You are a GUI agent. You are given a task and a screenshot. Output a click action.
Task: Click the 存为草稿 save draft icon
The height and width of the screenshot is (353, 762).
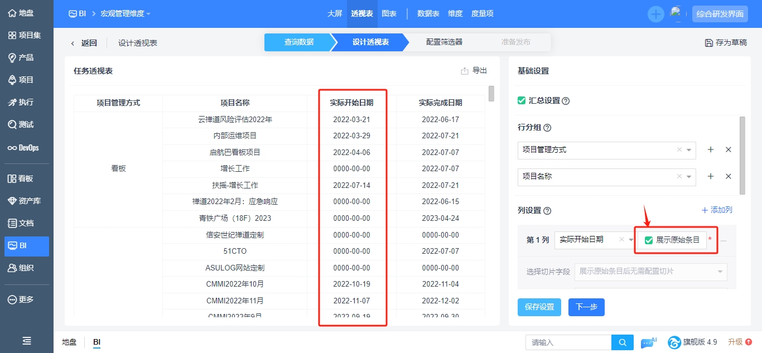coord(709,43)
